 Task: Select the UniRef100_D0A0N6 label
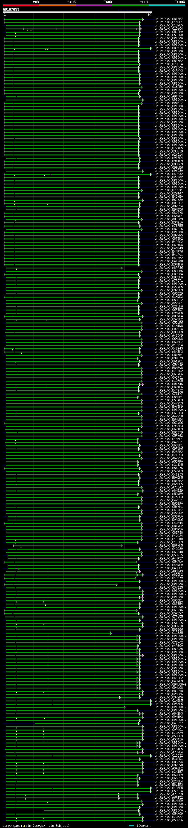[169, 520]
